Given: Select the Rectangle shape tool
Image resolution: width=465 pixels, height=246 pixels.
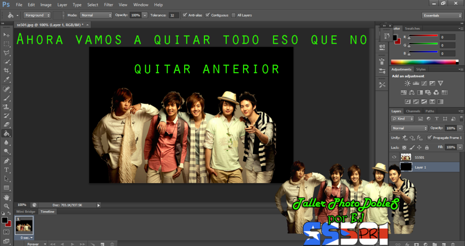Looking at the screenshot, I should click(x=6, y=188).
